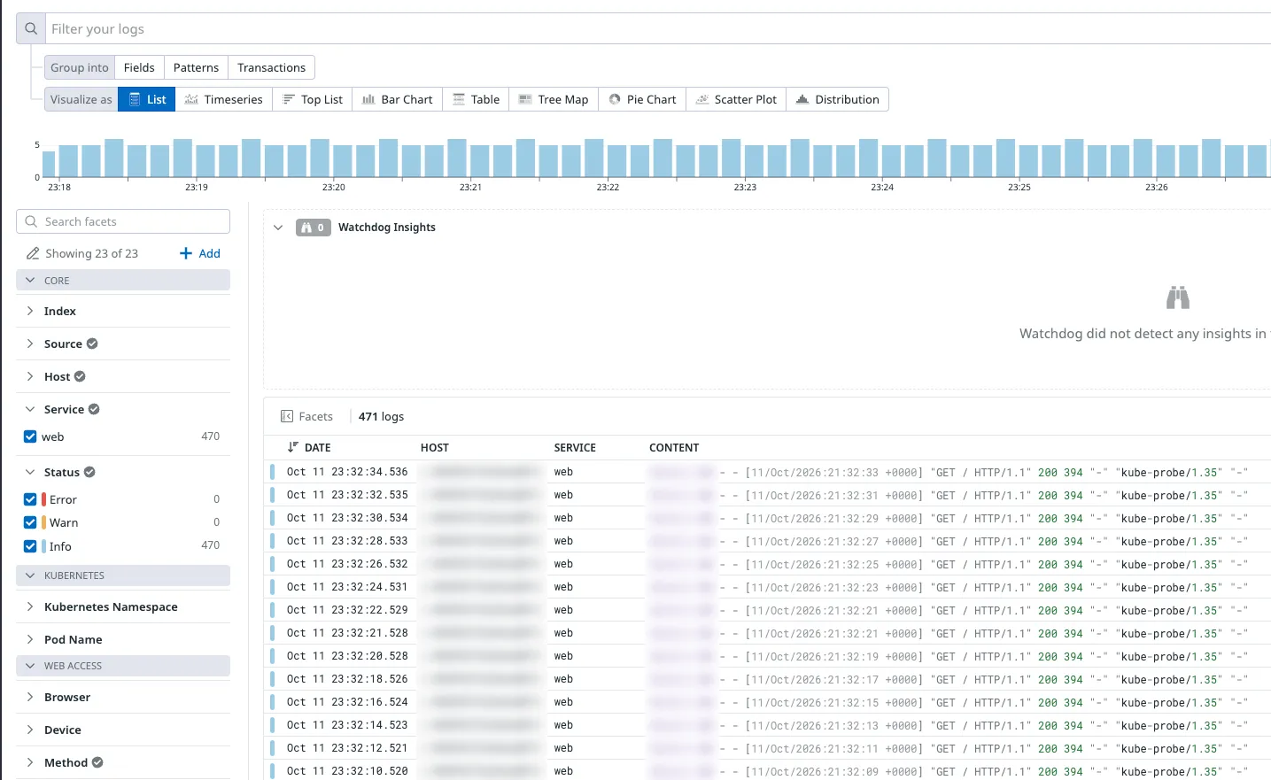
Task: Toggle the web service checkbox
Action: coord(30,436)
